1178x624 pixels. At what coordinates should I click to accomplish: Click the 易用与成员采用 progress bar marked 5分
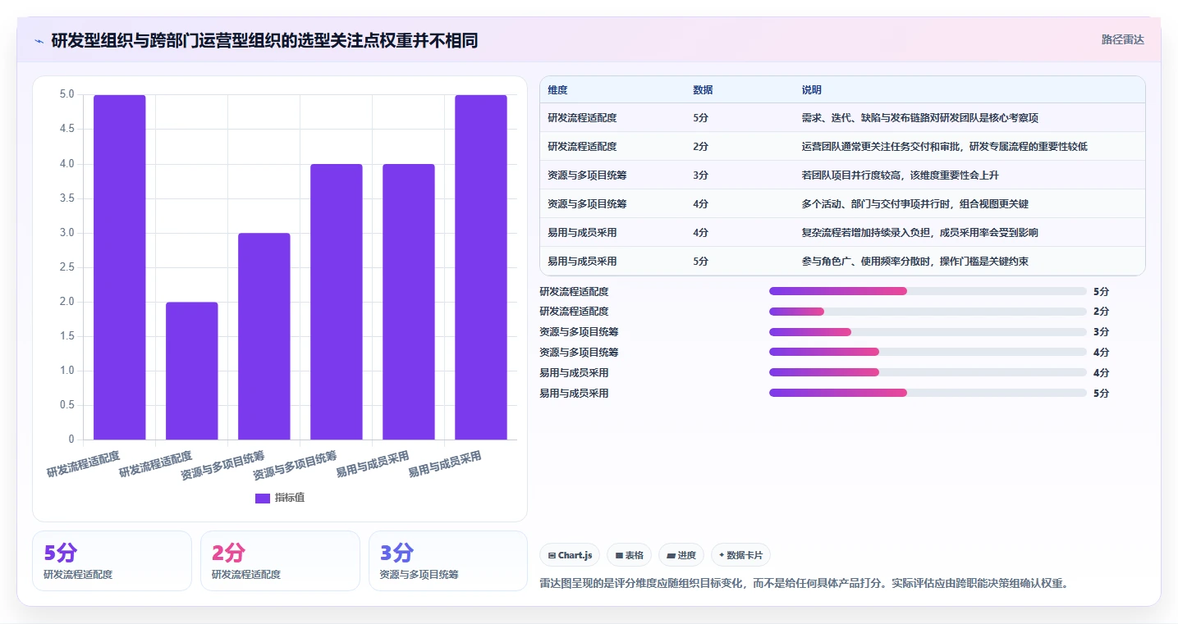tap(928, 393)
